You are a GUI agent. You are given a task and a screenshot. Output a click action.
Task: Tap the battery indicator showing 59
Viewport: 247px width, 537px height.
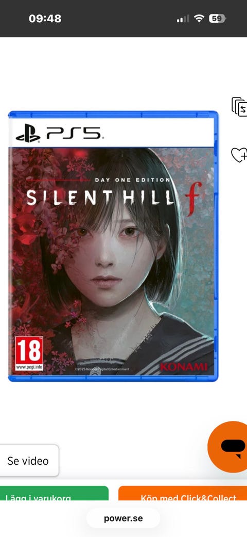click(x=217, y=19)
